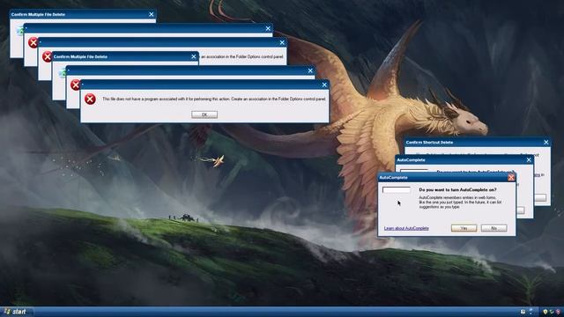Click the pink shield icon in system tray
The image size is (564, 317).
[558, 312]
